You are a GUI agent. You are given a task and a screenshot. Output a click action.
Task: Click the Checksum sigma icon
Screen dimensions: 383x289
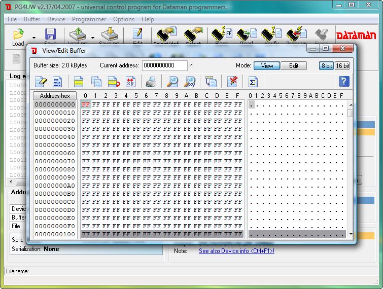[x=252, y=82]
